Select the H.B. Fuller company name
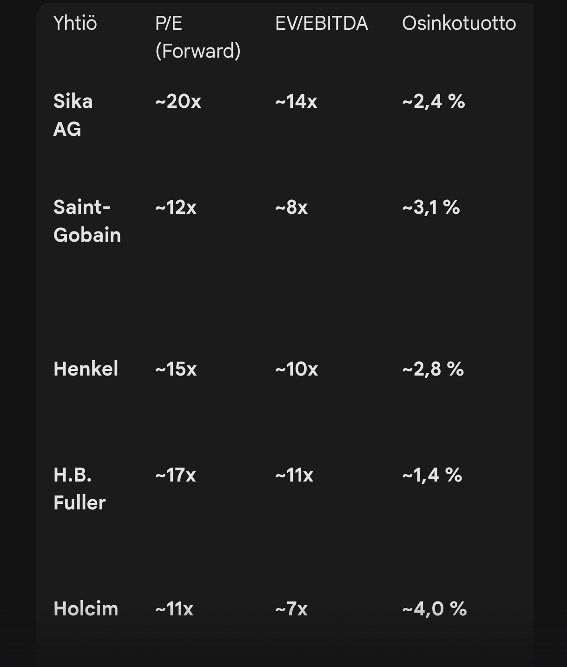This screenshot has width=567, height=667. pyautogui.click(x=79, y=489)
